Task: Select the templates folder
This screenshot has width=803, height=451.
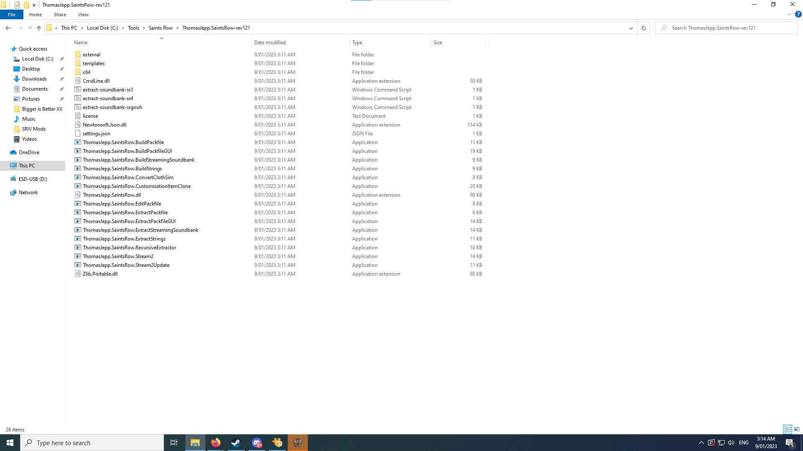Action: coord(93,63)
